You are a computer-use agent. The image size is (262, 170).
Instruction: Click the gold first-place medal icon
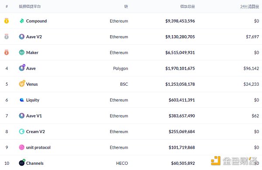(7, 21)
